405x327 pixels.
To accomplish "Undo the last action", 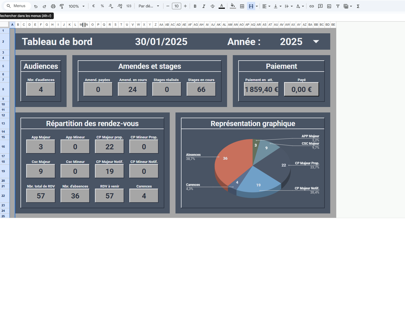I will 36,6.
